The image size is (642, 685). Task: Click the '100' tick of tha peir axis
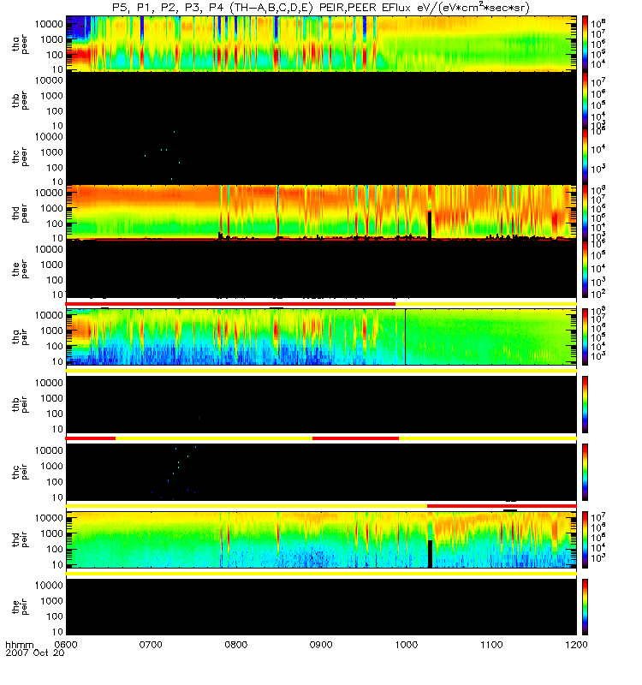pyautogui.click(x=55, y=346)
